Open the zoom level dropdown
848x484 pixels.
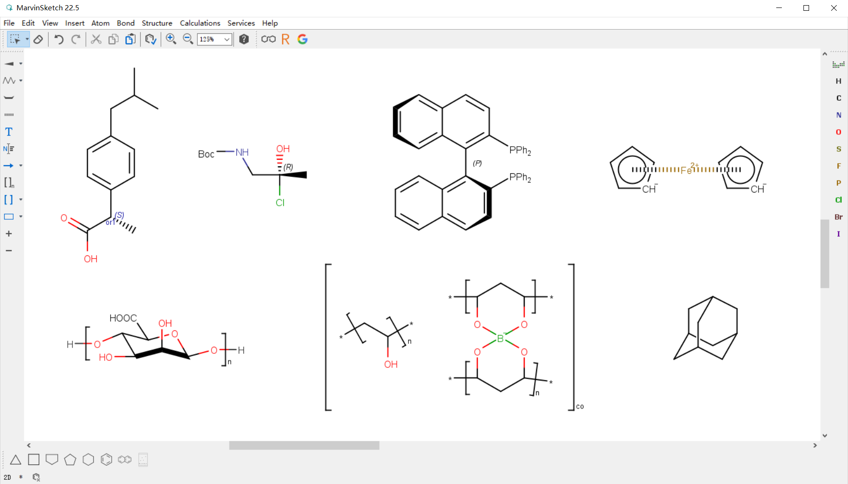227,39
